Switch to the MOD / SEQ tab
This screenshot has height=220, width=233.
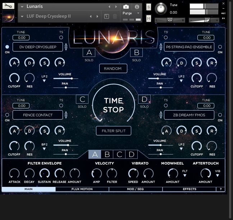[135, 189]
